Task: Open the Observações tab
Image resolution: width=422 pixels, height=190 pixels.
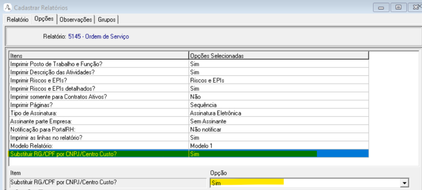Action: [x=76, y=20]
